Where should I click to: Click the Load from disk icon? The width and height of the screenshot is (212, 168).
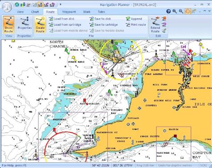51,19
